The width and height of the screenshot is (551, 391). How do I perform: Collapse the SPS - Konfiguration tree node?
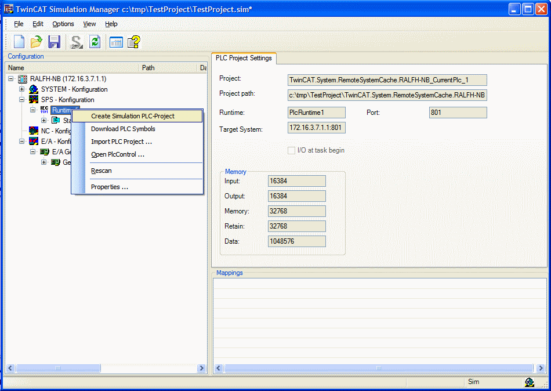(x=22, y=100)
